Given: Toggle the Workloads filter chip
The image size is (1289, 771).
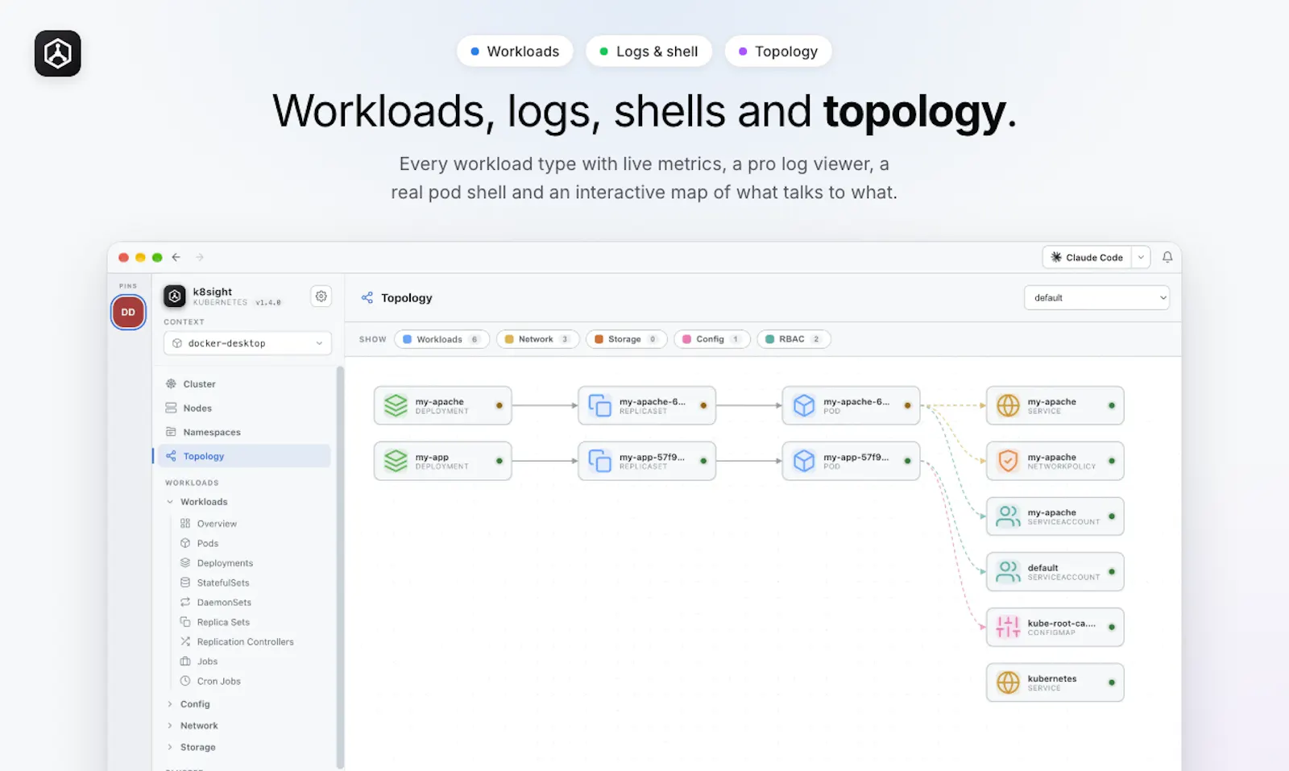Looking at the screenshot, I should tap(441, 339).
